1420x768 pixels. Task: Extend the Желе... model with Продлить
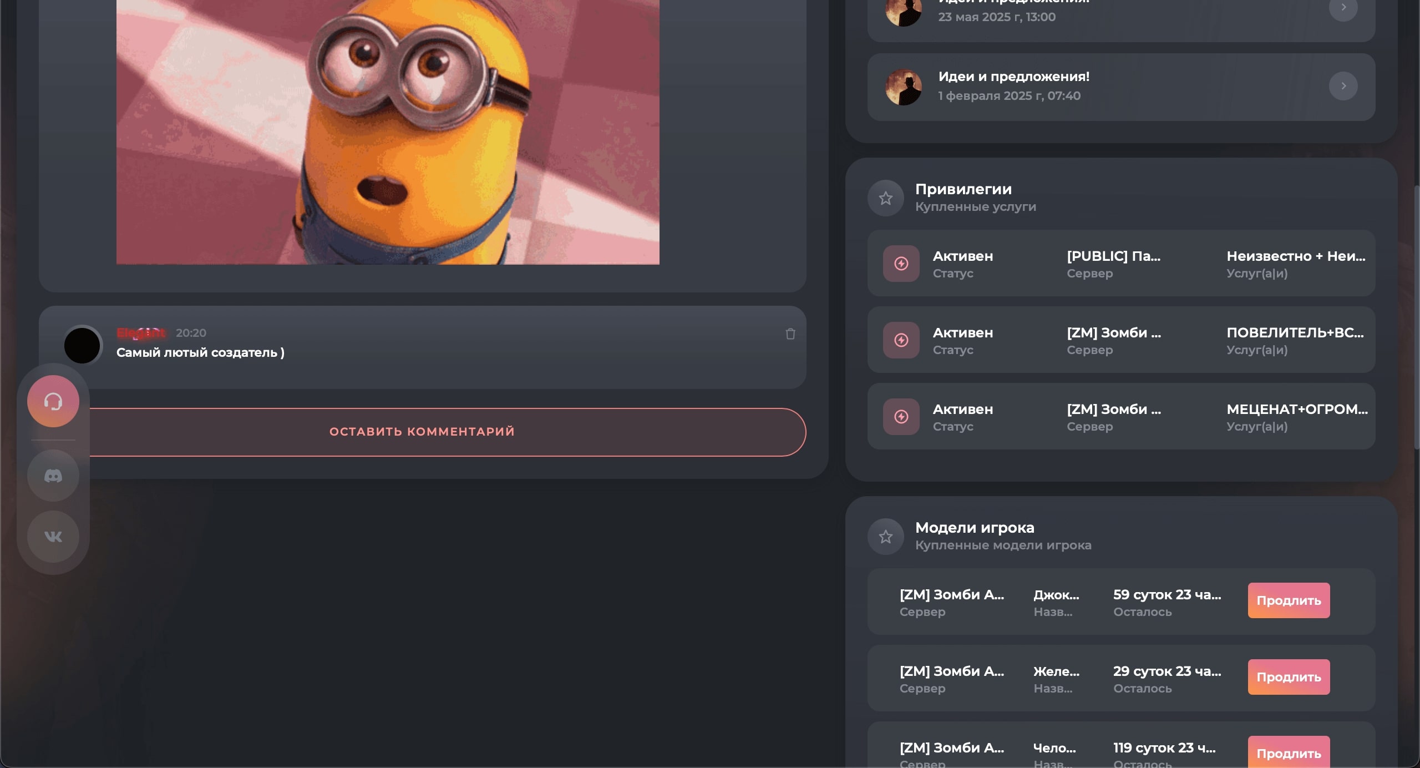pos(1289,677)
